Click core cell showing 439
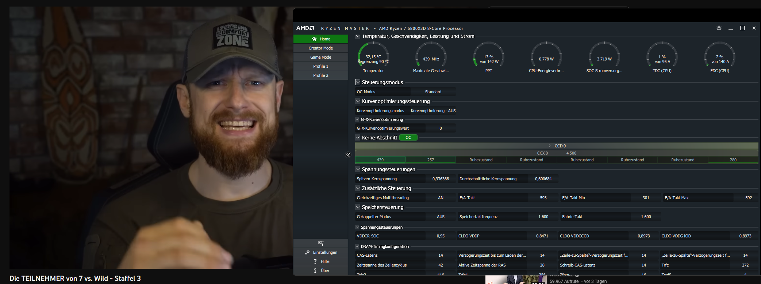The height and width of the screenshot is (284, 761). tap(380, 160)
